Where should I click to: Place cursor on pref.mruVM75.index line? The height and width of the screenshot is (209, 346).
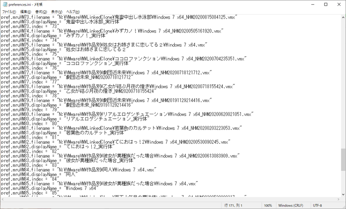coord(30,54)
